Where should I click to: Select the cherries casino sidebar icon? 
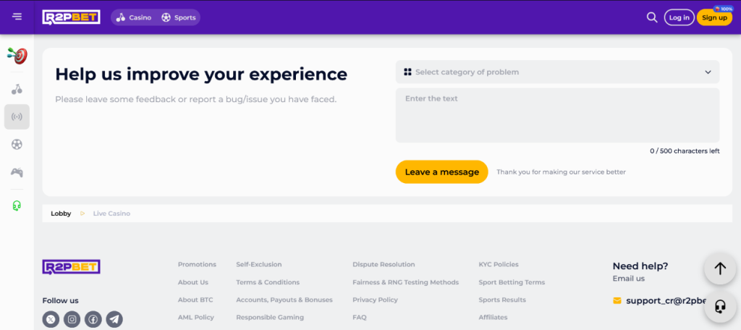tap(17, 90)
